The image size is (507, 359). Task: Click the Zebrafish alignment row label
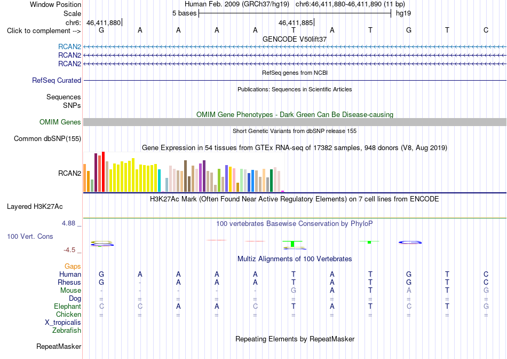pyautogui.click(x=67, y=331)
